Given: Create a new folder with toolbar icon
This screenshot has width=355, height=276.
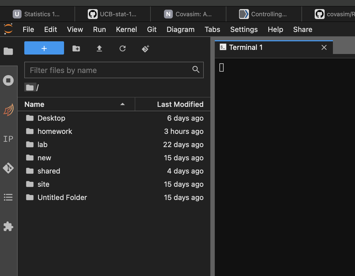Looking at the screenshot, I should click(x=76, y=48).
